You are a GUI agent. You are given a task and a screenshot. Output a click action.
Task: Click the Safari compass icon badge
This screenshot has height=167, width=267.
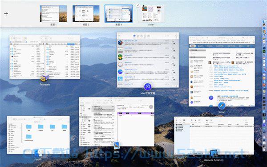(x=222, y=106)
